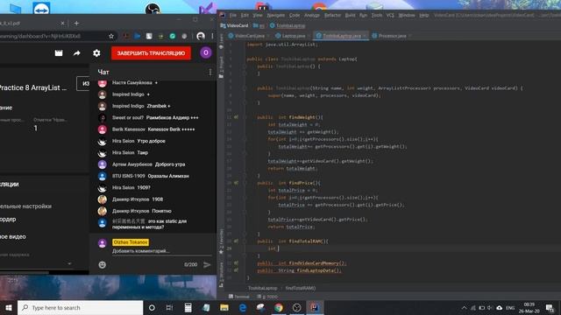Click the Windows search box
This screenshot has width=561, height=315.
coord(80,307)
